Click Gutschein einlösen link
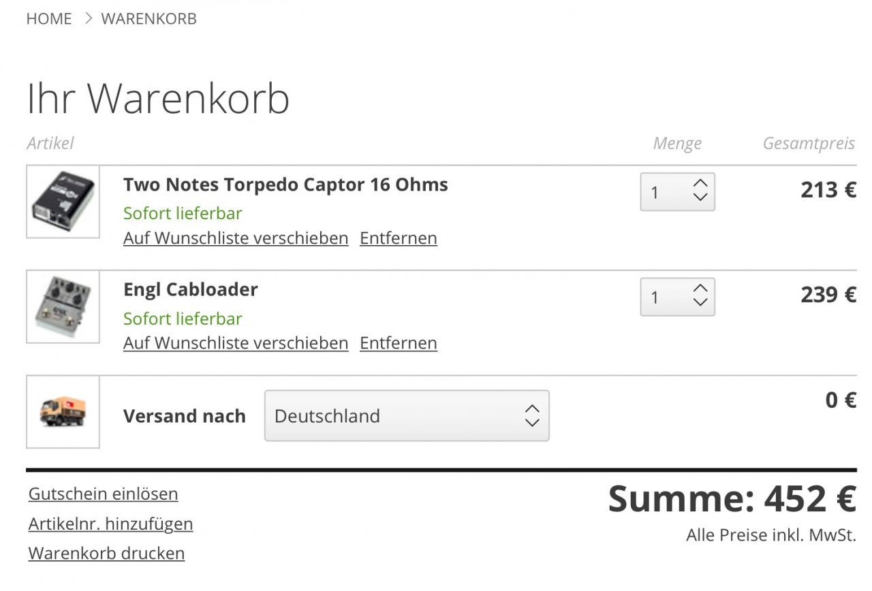This screenshot has width=872, height=591. 104,494
